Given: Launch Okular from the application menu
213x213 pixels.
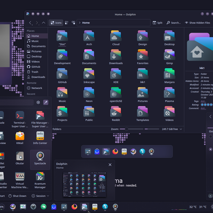Looking at the screenshot, I should pos(20,158).
